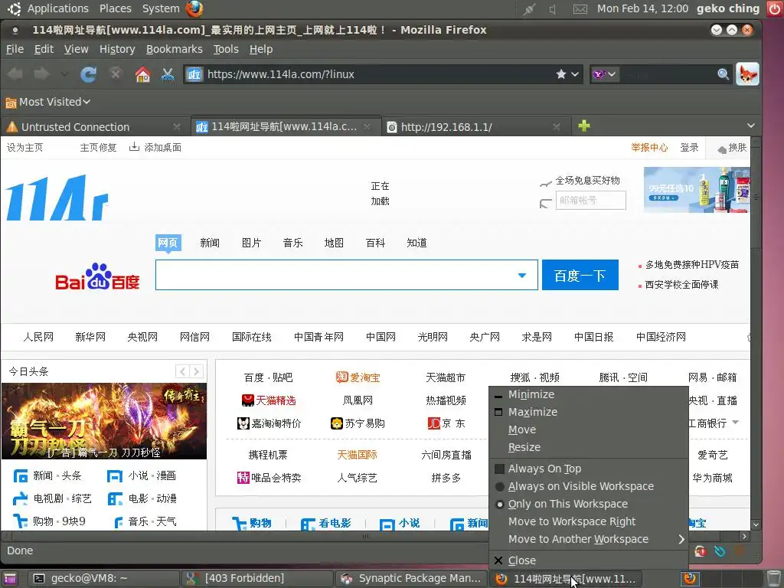Viewport: 784px width, 588px height.
Task: Open the mail envelope indicator in top panel
Action: click(x=580, y=9)
